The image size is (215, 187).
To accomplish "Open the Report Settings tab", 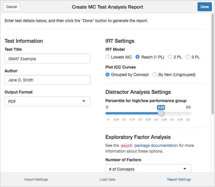I will coord(179,180).
